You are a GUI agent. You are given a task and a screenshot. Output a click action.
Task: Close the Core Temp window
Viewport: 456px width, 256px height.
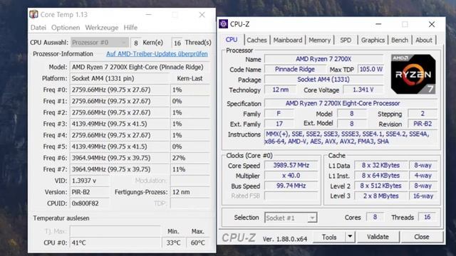tap(202, 14)
